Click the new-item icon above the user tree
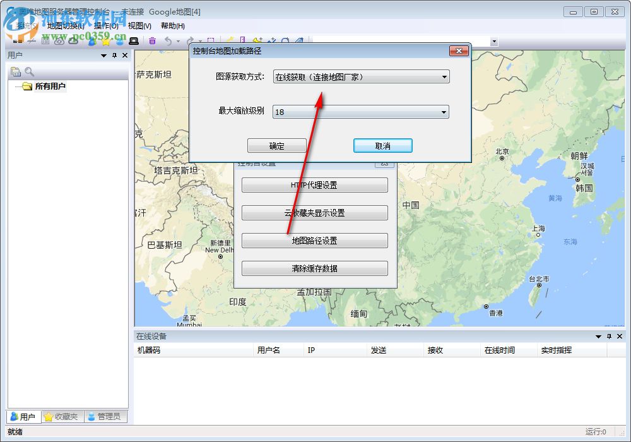This screenshot has width=631, height=442. [x=16, y=71]
